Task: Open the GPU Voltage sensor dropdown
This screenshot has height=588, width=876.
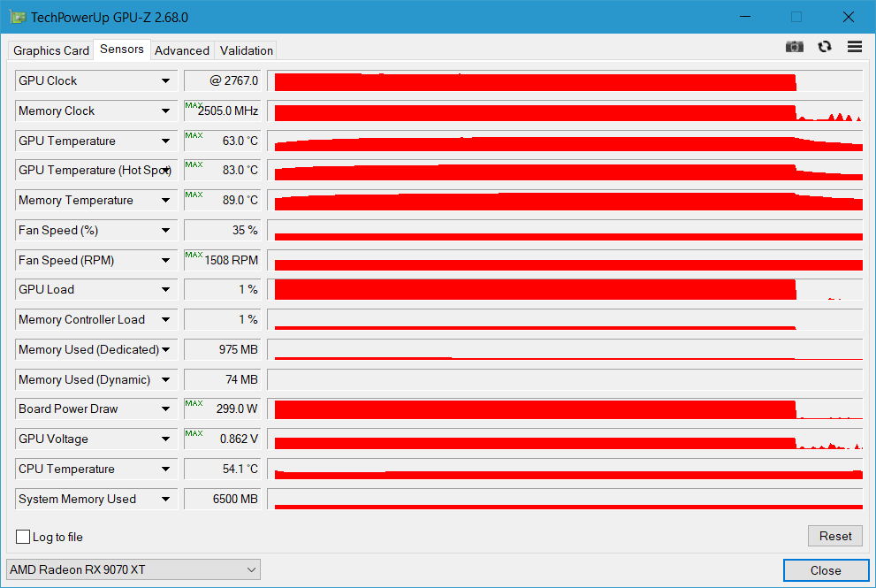Action: point(165,439)
